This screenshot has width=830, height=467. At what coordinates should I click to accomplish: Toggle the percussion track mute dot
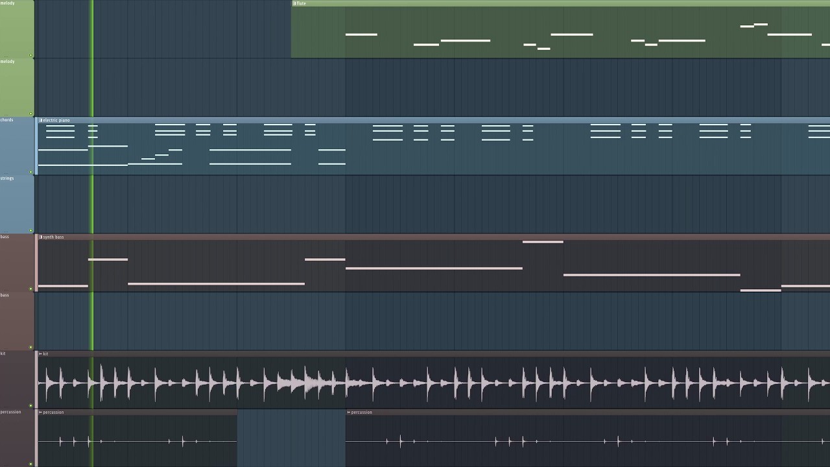coord(30,464)
